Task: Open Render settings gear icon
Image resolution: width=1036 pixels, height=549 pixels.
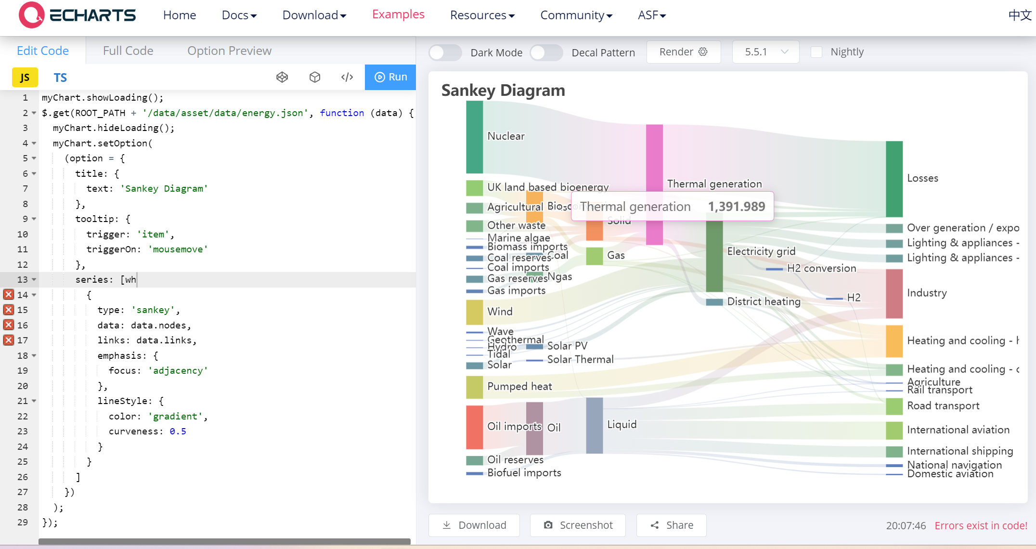Action: coord(703,52)
